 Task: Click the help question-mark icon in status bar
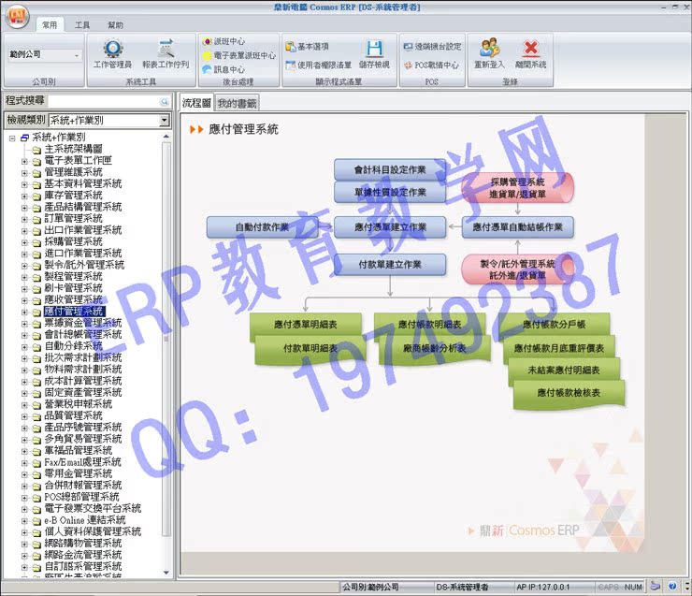[672, 587]
